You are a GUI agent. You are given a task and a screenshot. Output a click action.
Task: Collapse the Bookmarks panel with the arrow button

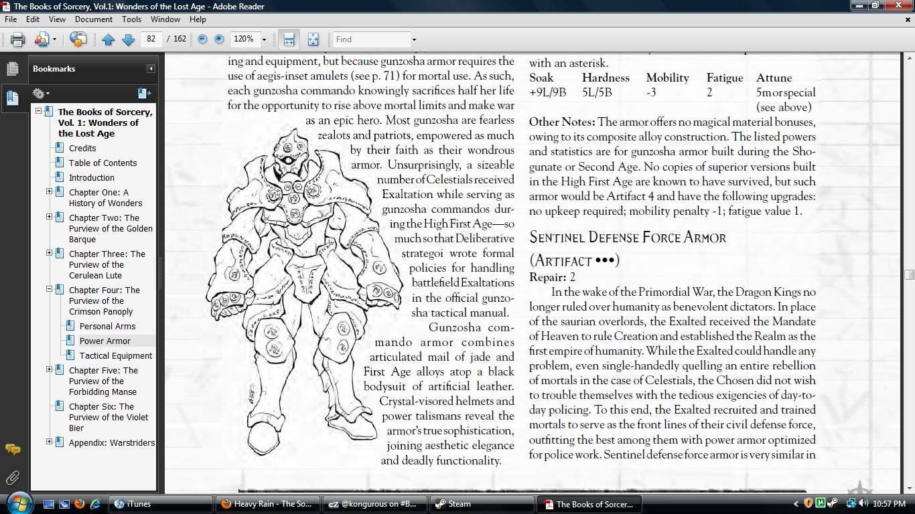[151, 69]
